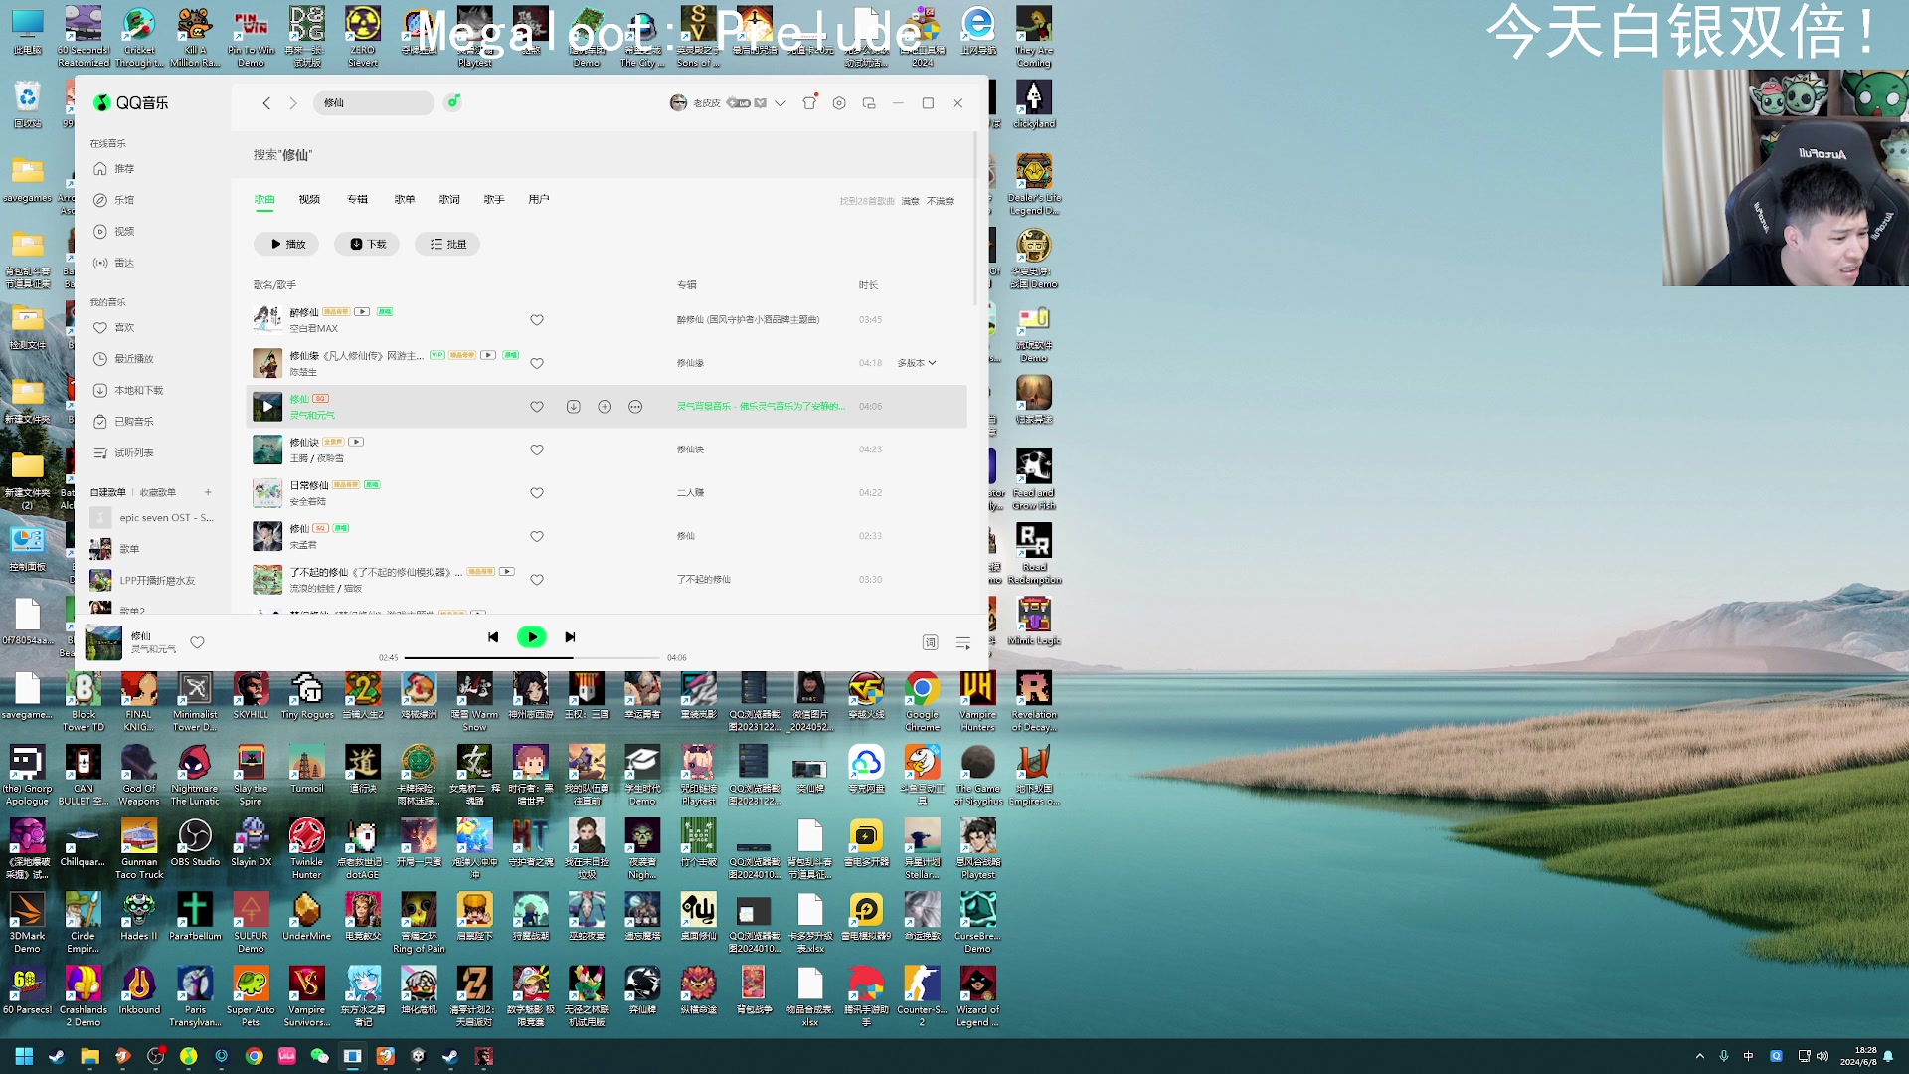Go forward in QQ Music navigation

click(293, 103)
